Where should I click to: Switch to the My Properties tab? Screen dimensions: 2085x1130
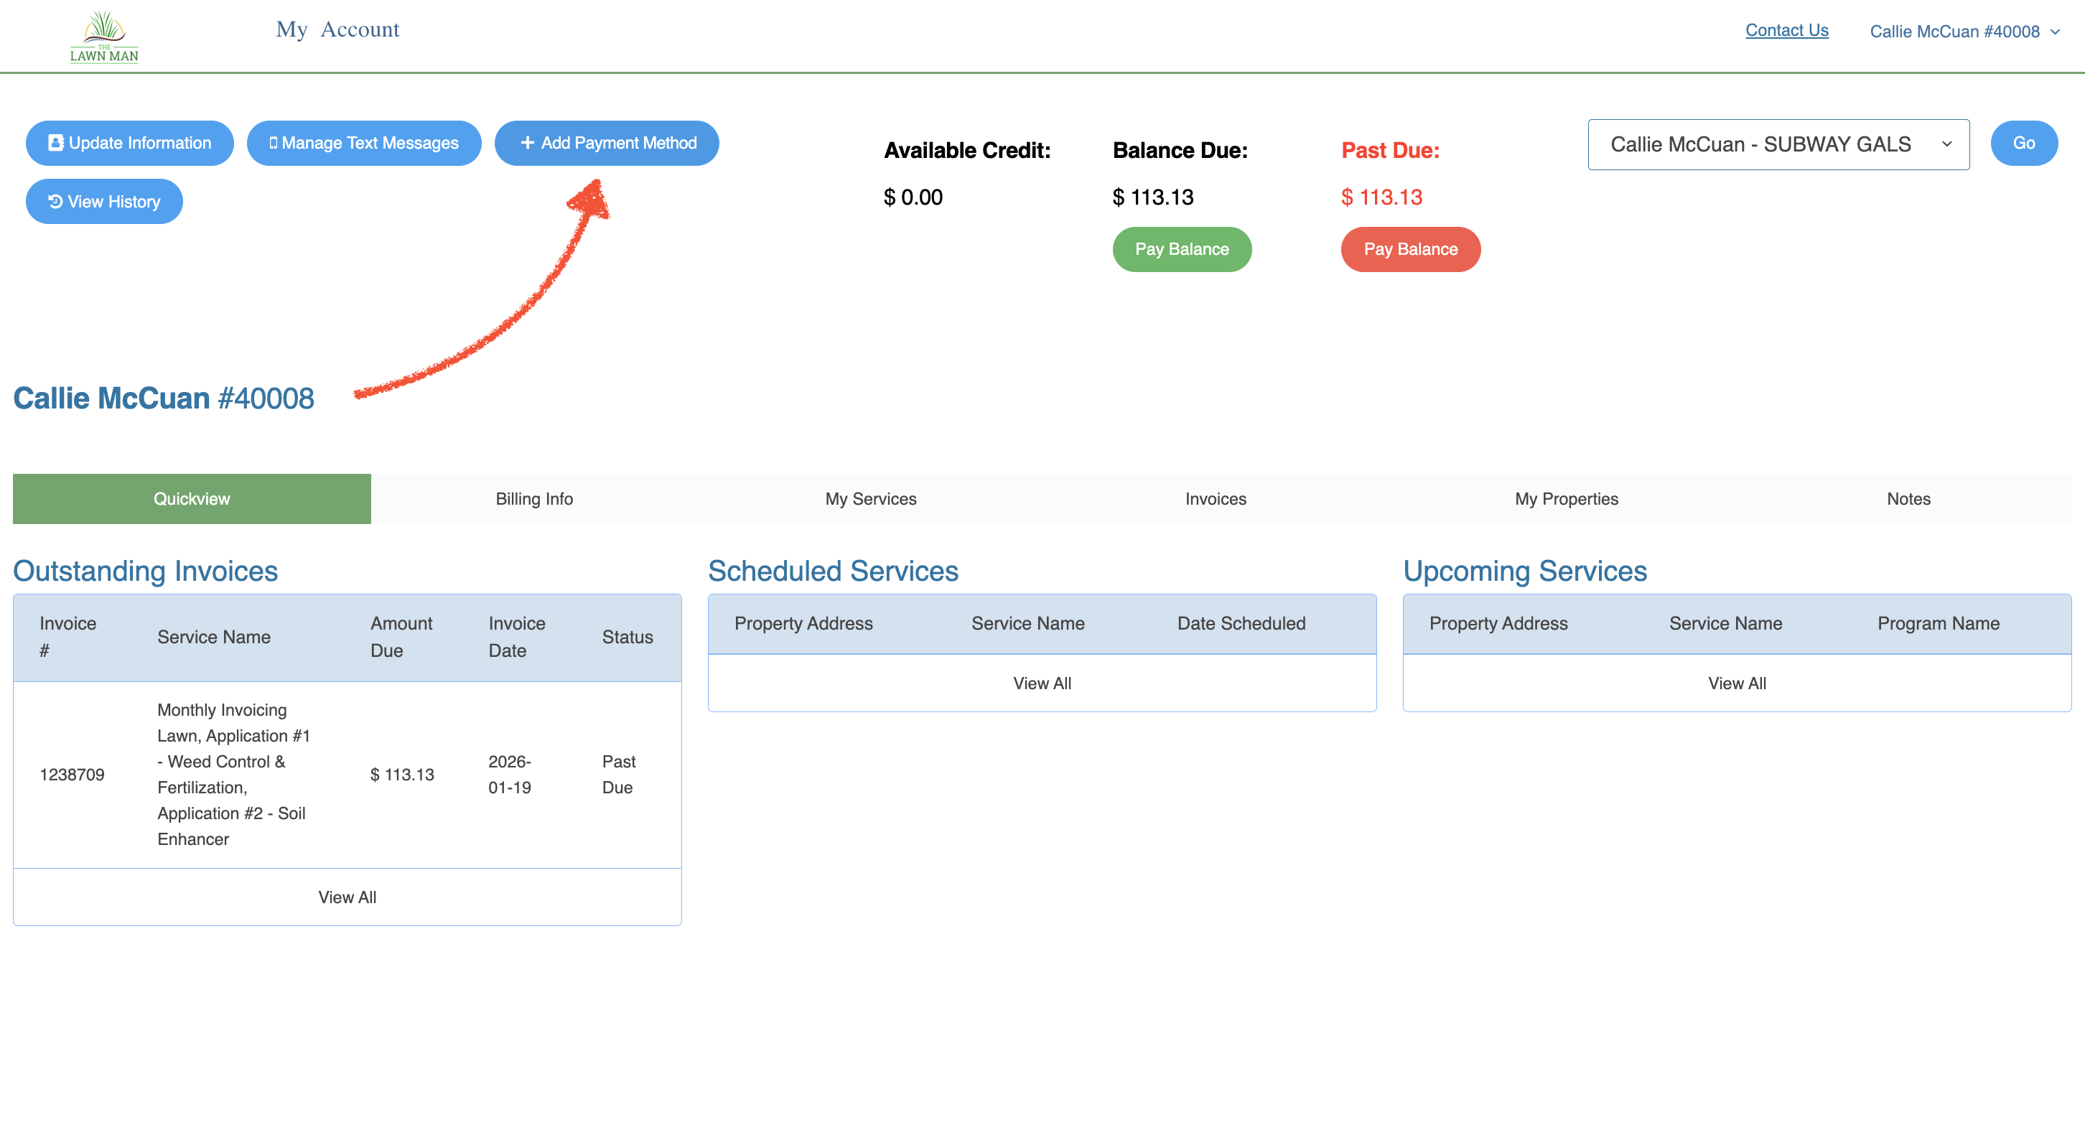[1565, 499]
